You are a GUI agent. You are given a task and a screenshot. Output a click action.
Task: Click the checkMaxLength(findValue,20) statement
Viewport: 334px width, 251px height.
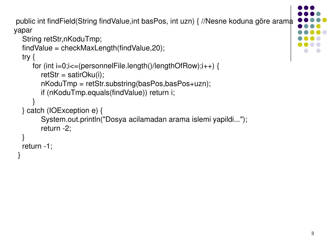point(94,48)
